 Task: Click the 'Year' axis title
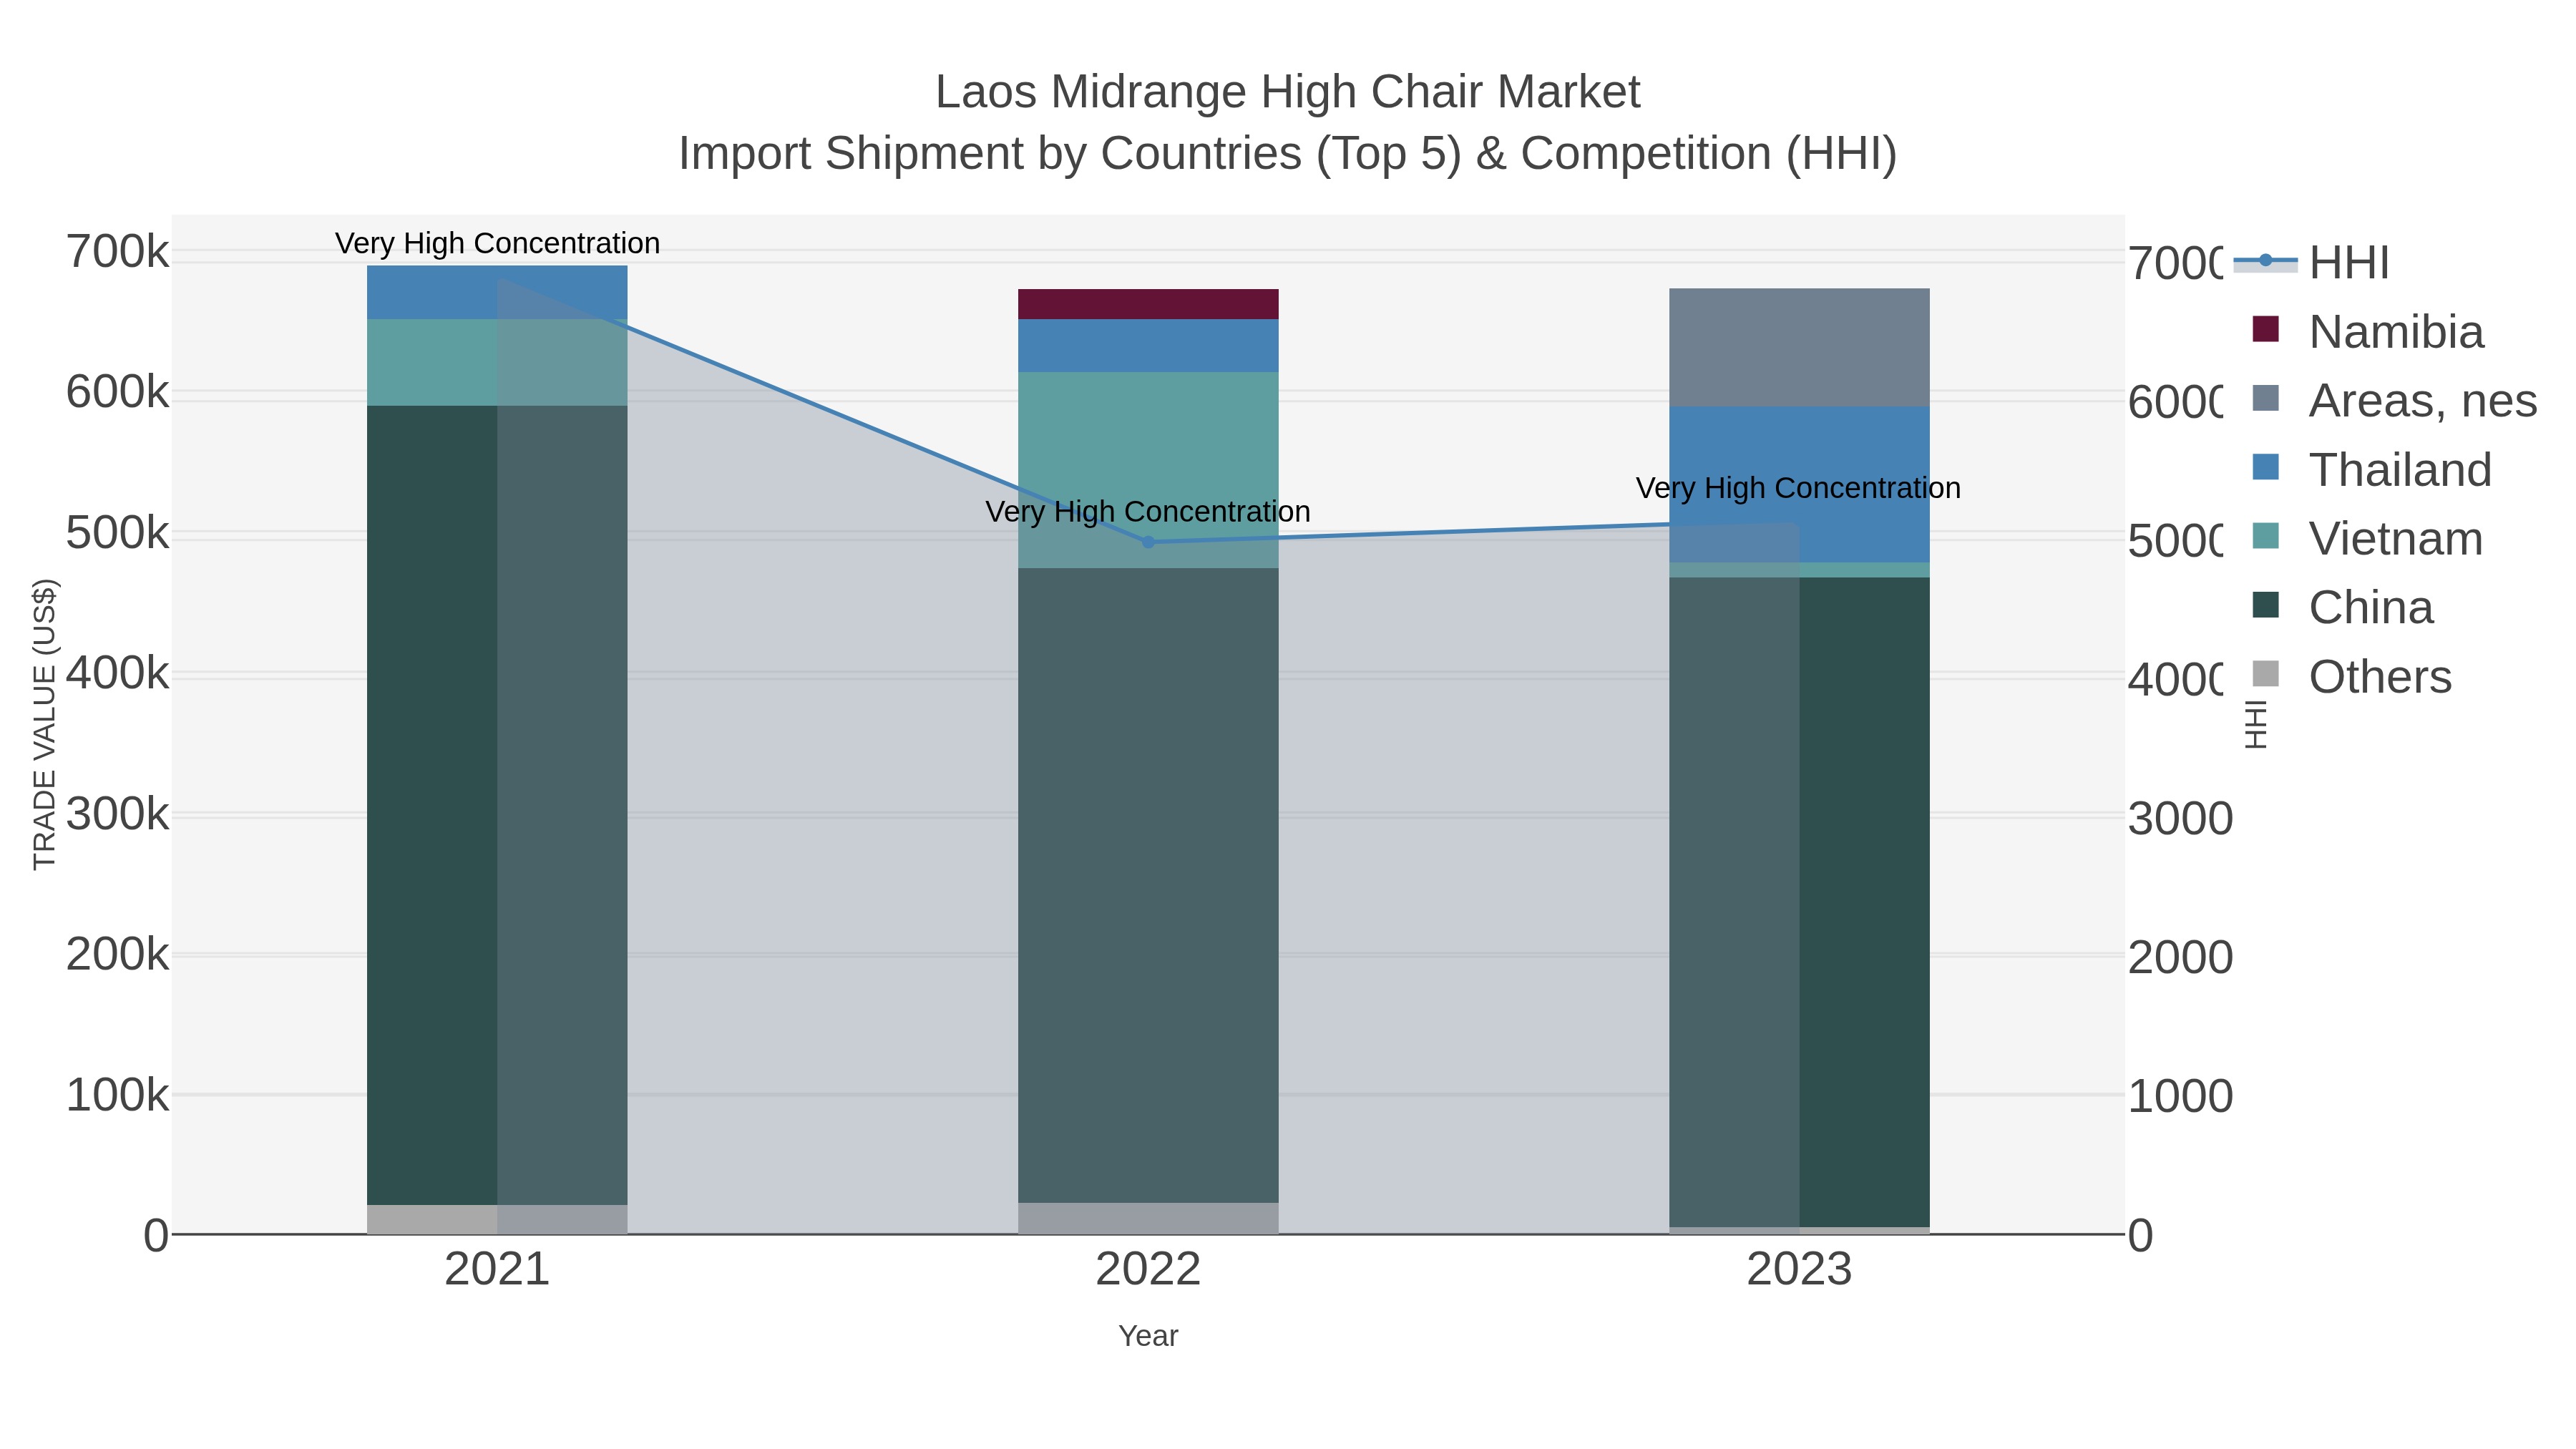point(1148,1336)
